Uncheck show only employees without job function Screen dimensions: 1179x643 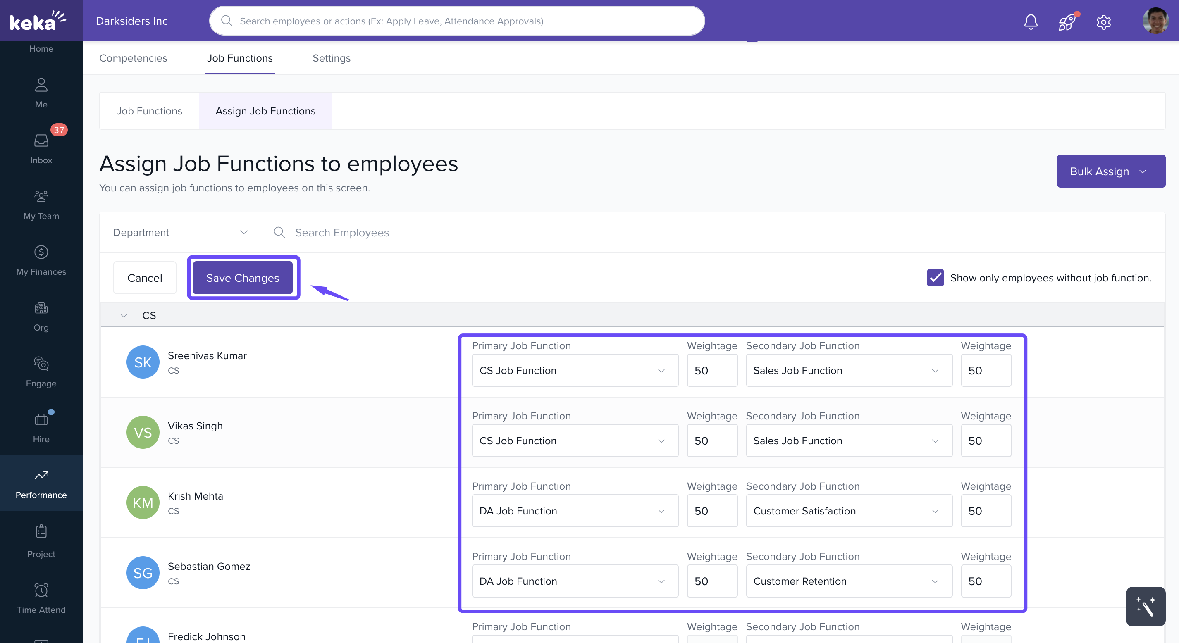(x=935, y=278)
